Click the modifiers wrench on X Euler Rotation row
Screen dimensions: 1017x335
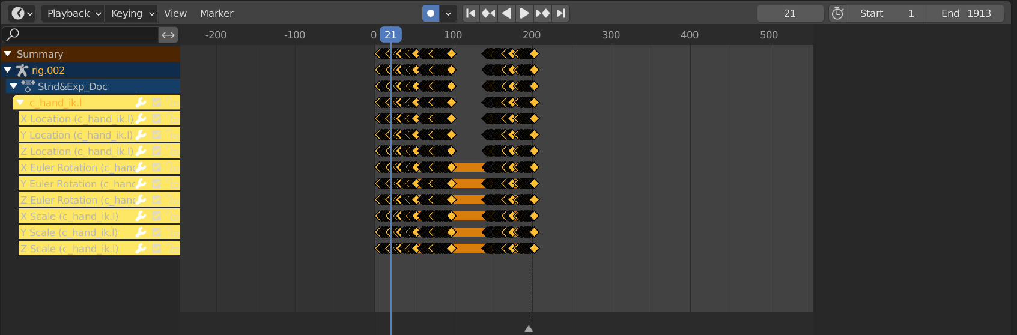pos(141,167)
